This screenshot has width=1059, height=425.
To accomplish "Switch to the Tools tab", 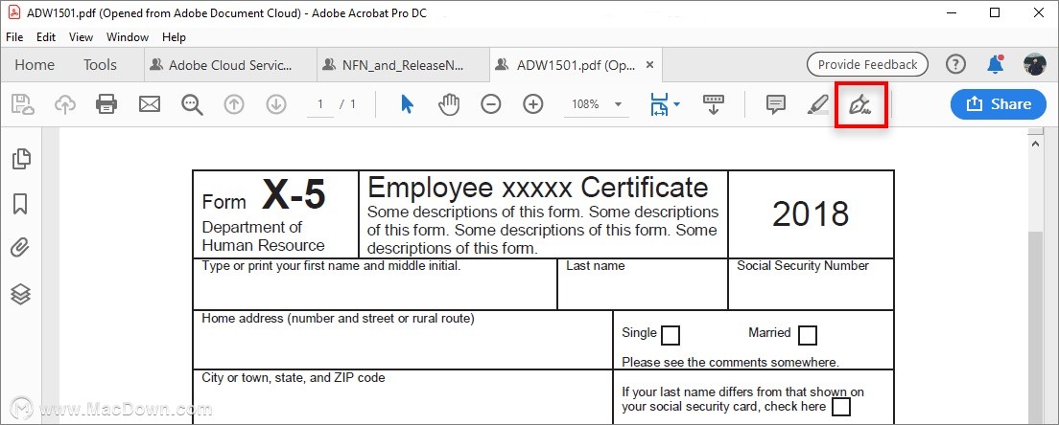I will point(100,65).
